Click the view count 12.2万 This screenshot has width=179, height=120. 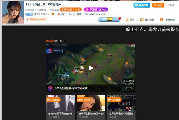tap(129, 88)
